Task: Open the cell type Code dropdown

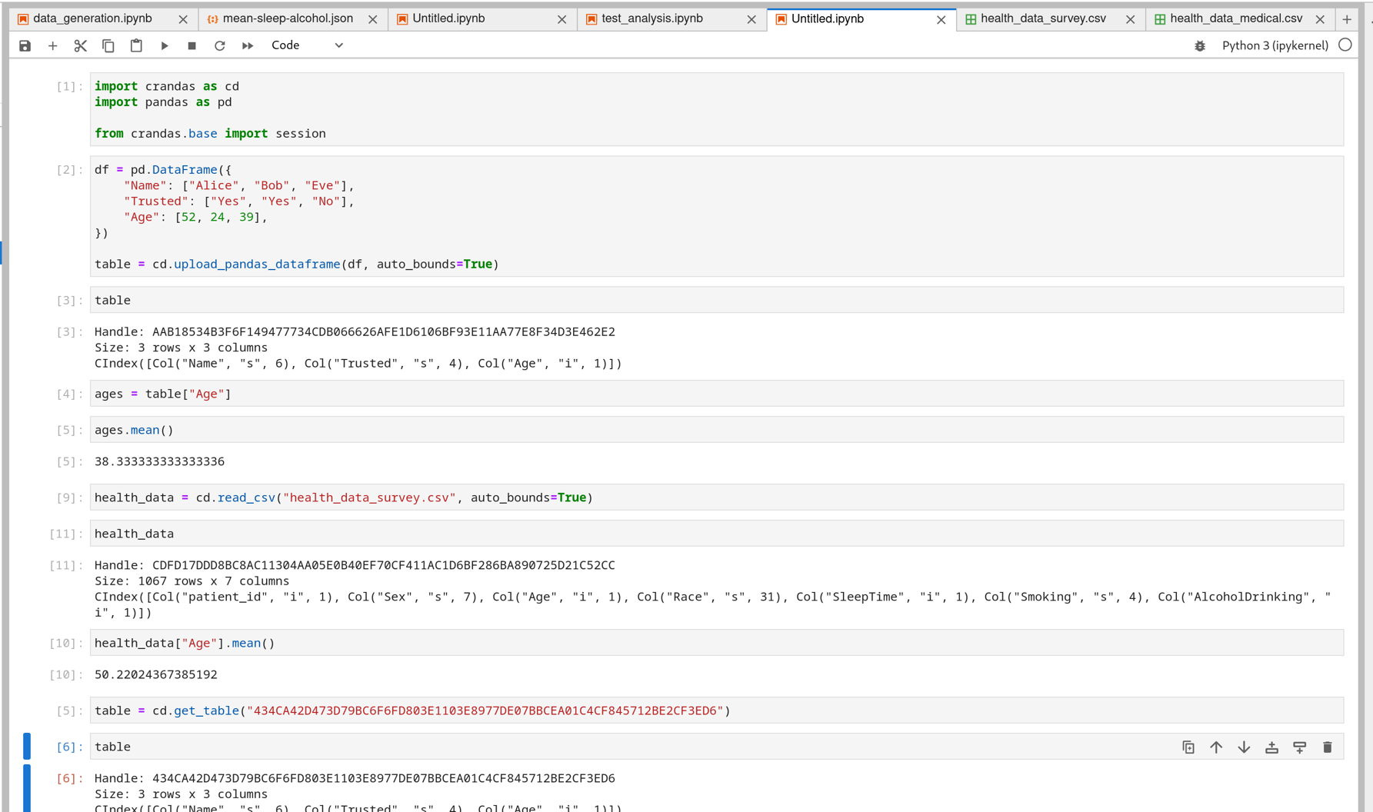Action: 307,45
